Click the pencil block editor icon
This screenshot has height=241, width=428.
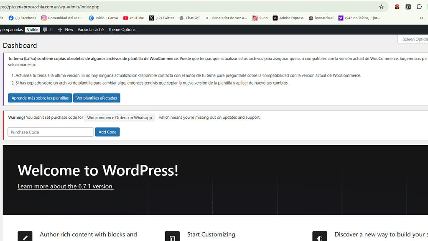tap(25, 237)
